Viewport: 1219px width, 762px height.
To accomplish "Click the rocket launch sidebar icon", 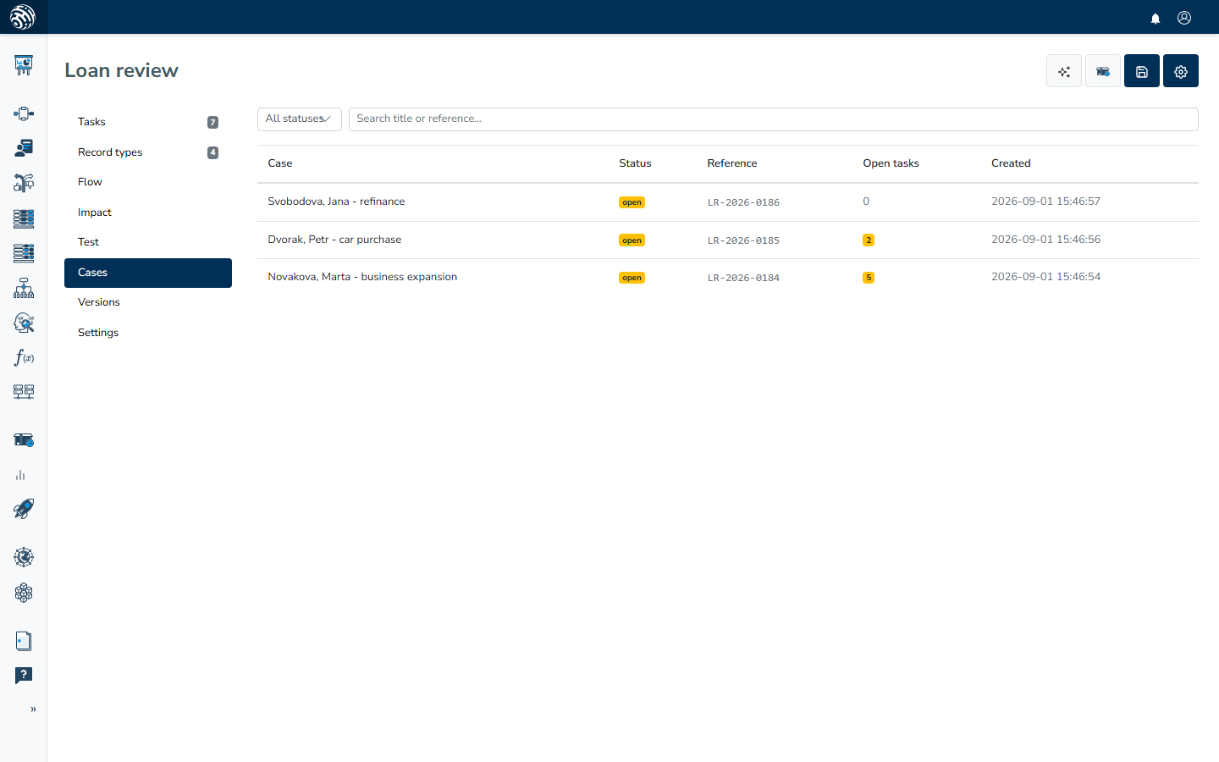I will pos(24,508).
